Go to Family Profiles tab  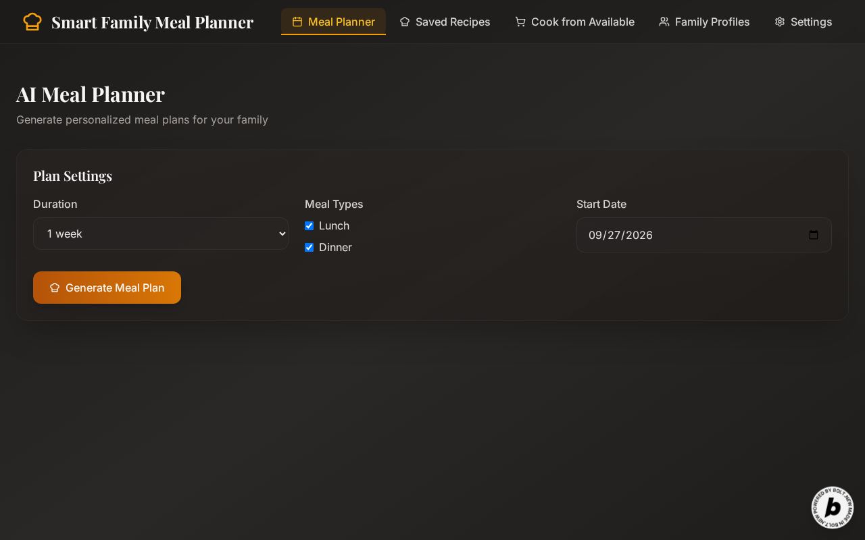704,22
